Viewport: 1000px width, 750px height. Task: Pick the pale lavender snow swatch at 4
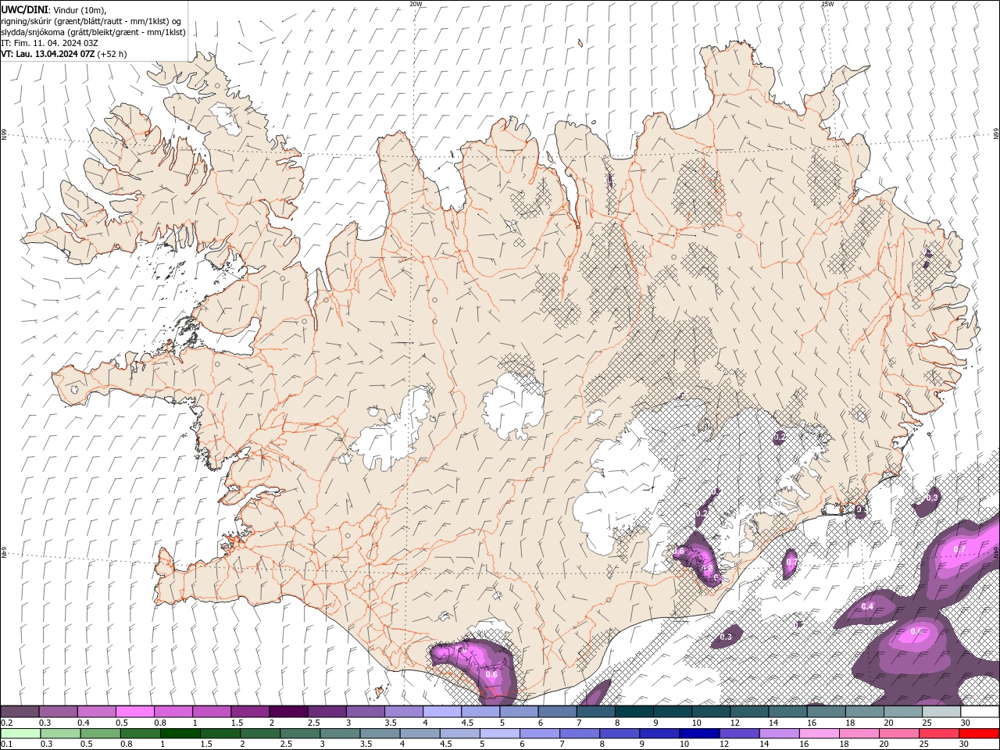click(x=441, y=712)
